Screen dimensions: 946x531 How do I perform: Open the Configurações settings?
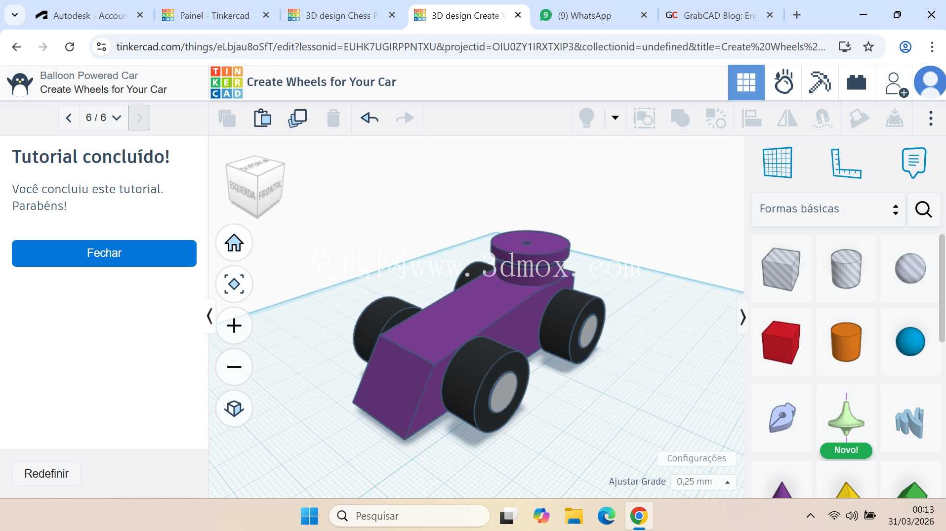point(697,458)
